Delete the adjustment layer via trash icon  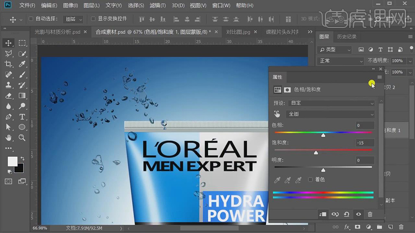coord(370,214)
